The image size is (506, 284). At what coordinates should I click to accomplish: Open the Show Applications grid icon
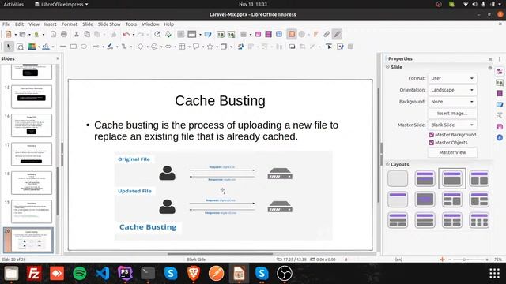494,274
